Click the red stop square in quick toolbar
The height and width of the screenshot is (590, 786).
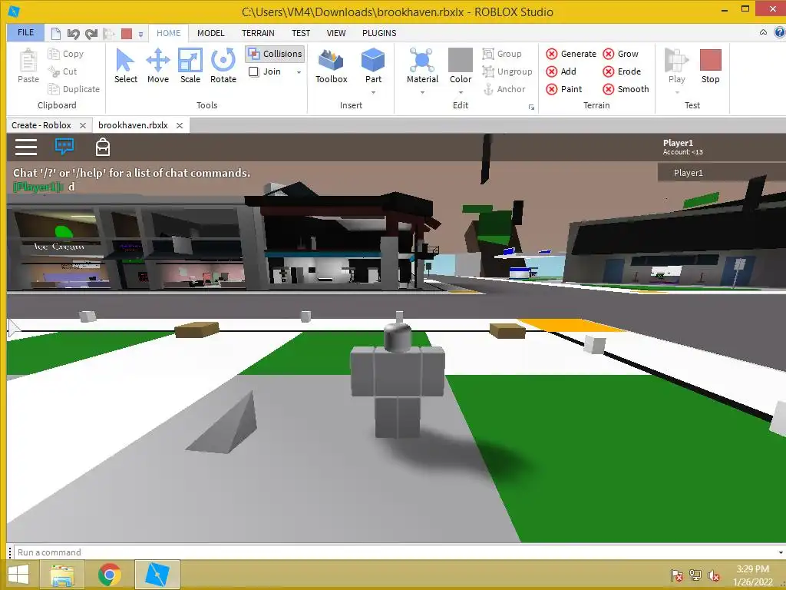tap(127, 34)
